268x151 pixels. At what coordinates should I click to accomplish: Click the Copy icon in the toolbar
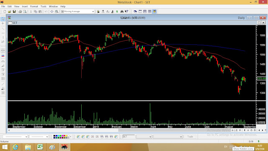[x=35, y=11]
